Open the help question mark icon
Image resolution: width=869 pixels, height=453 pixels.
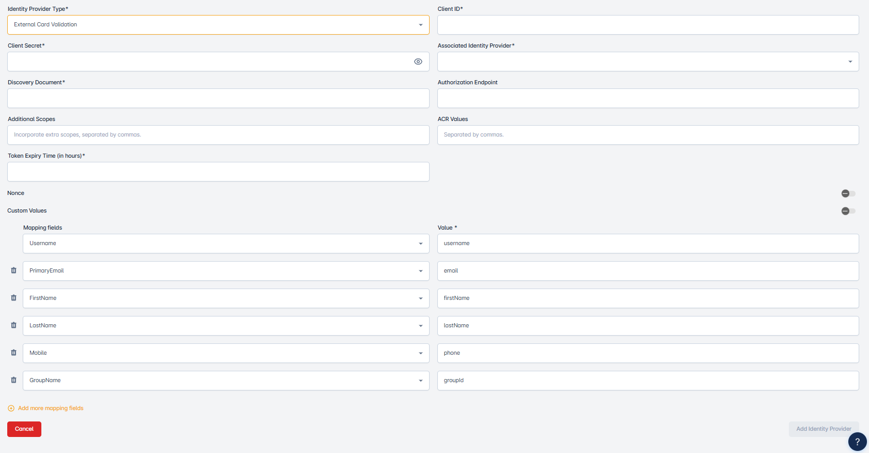(x=857, y=442)
